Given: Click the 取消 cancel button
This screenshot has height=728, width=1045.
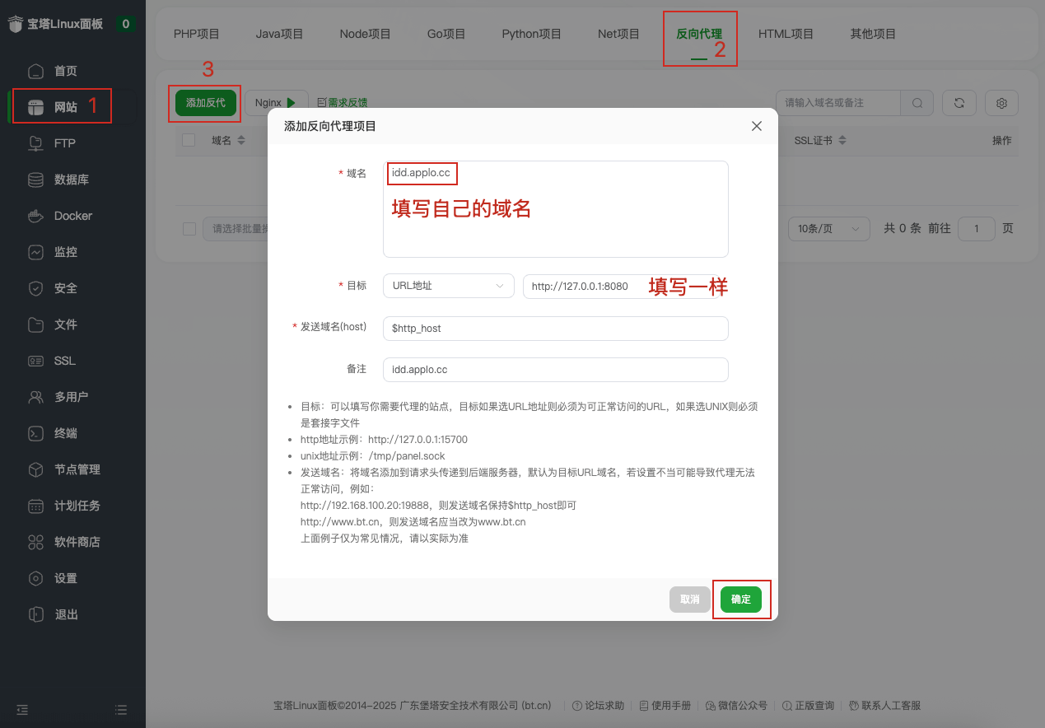Looking at the screenshot, I should [x=689, y=600].
